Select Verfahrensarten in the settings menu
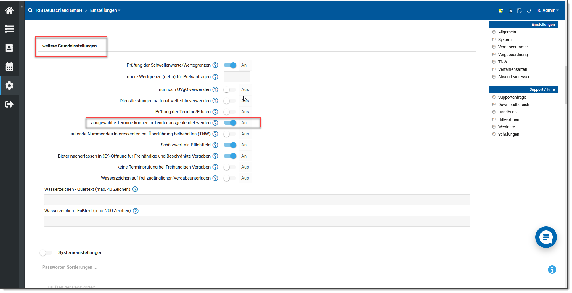The height and width of the screenshot is (293, 572). [512, 69]
